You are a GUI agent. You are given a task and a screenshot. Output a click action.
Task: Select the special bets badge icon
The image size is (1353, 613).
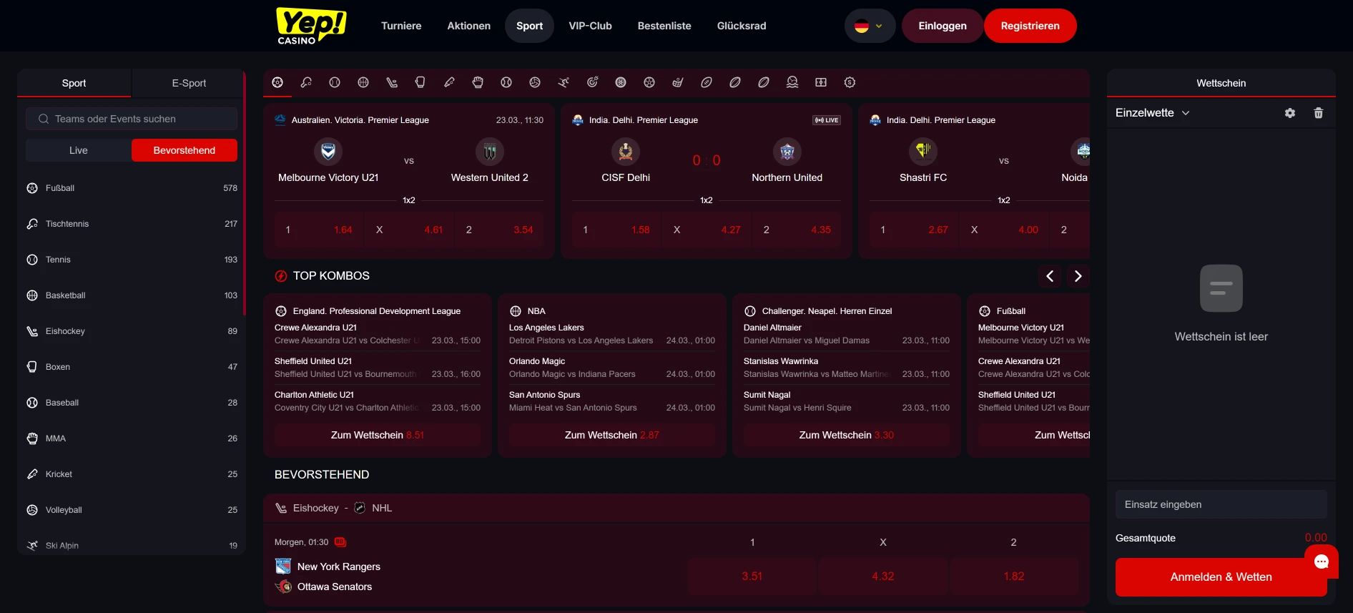850,82
